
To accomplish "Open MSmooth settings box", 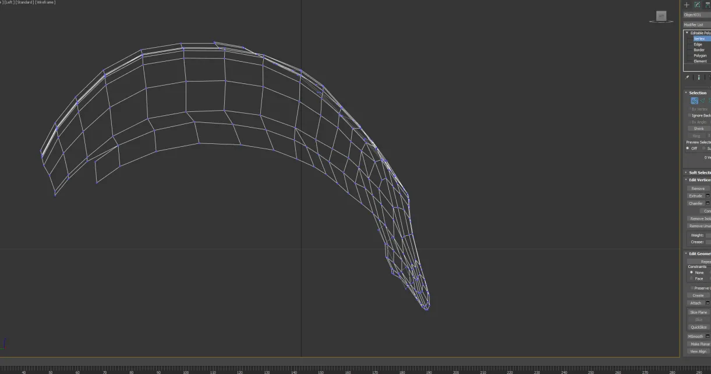I will click(x=708, y=336).
